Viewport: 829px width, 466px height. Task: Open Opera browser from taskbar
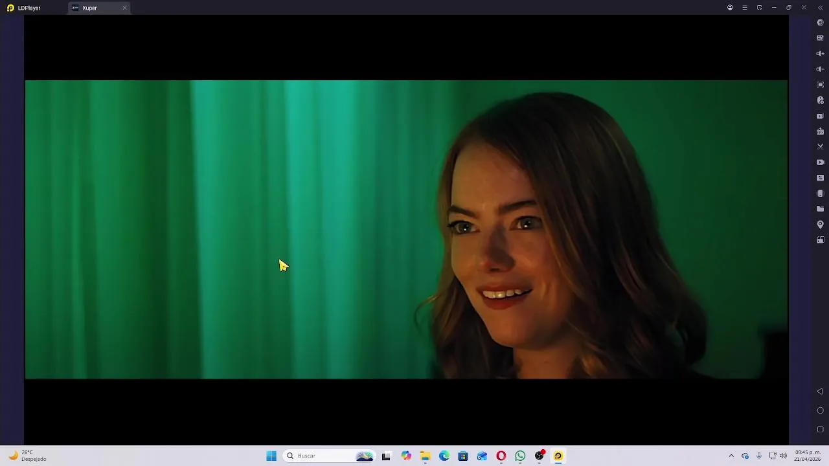pos(501,456)
